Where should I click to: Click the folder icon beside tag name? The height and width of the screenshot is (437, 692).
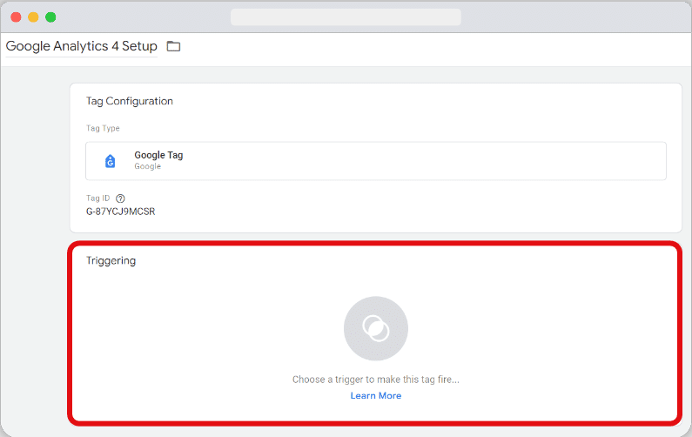click(x=173, y=46)
